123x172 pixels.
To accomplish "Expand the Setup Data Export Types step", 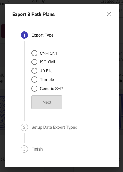I will click(x=54, y=127).
